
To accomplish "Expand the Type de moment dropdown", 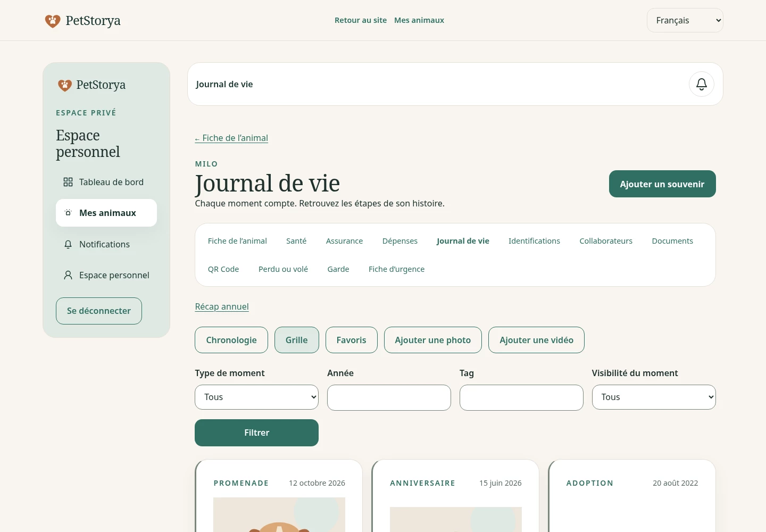I will 257,397.
